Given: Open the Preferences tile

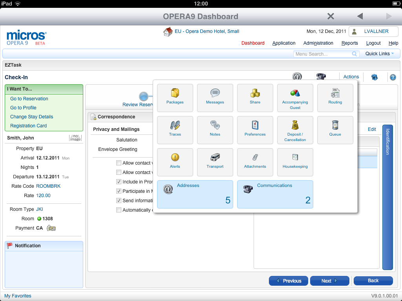Looking at the screenshot, I should tap(255, 130).
